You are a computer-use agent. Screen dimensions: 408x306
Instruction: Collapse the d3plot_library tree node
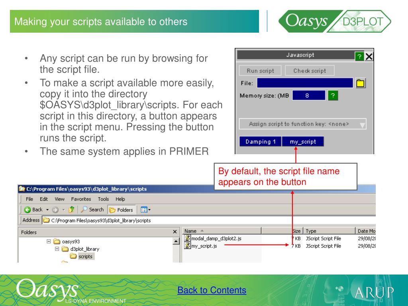pos(57,249)
